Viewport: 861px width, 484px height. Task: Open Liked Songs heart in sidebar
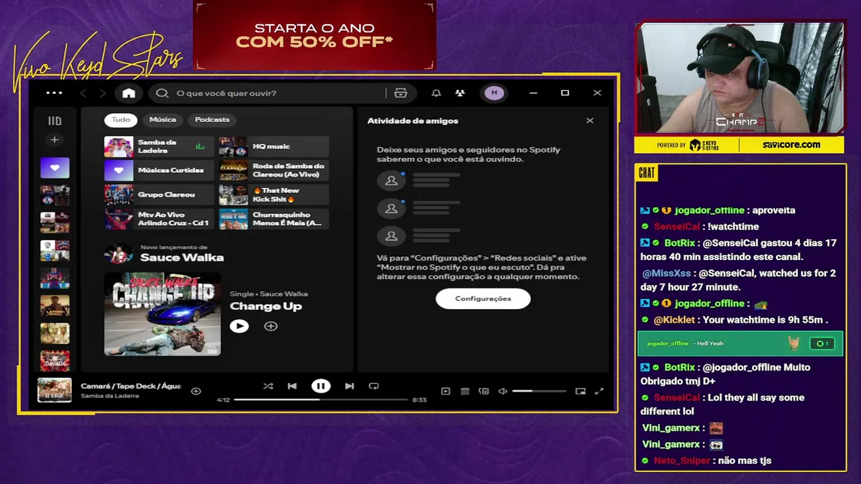[x=54, y=167]
